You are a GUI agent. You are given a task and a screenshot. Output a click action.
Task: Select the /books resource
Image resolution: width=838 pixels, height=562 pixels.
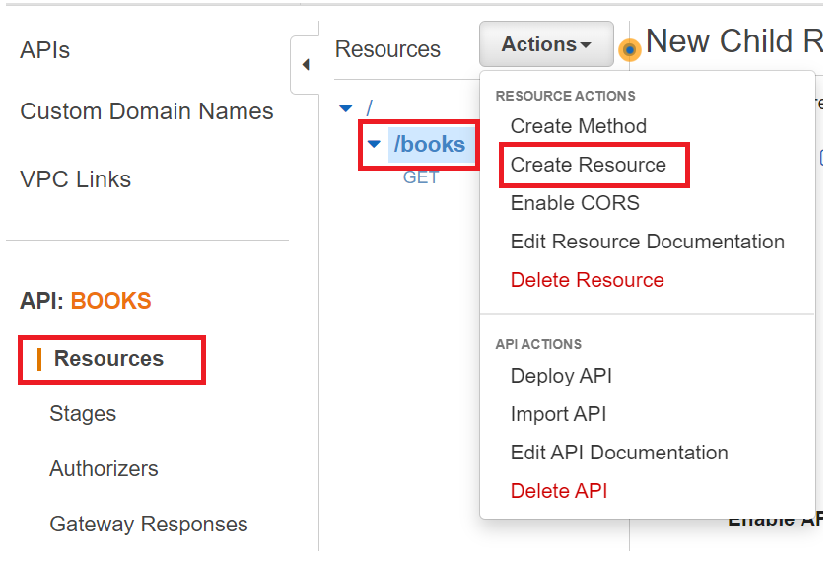430,145
